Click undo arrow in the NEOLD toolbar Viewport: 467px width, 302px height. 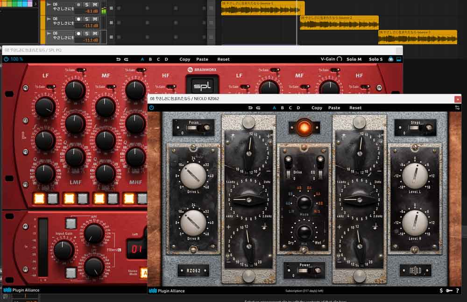pos(250,108)
